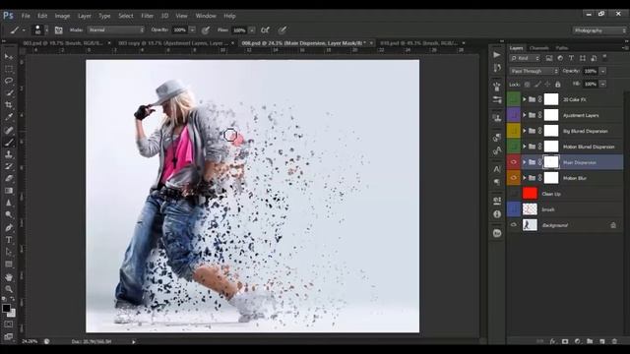Click the brush Flow value field
Screen dimensions: 630x354
pos(239,30)
